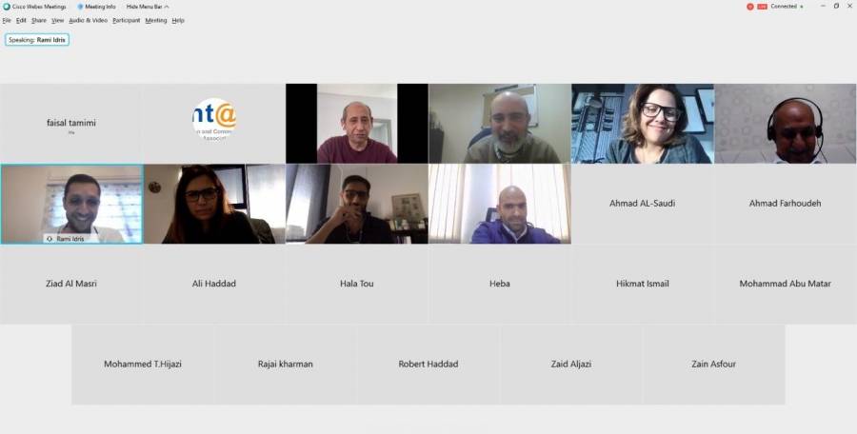This screenshot has width=857, height=434.
Task: Click the int@j logo participant tile
Action: point(214,124)
